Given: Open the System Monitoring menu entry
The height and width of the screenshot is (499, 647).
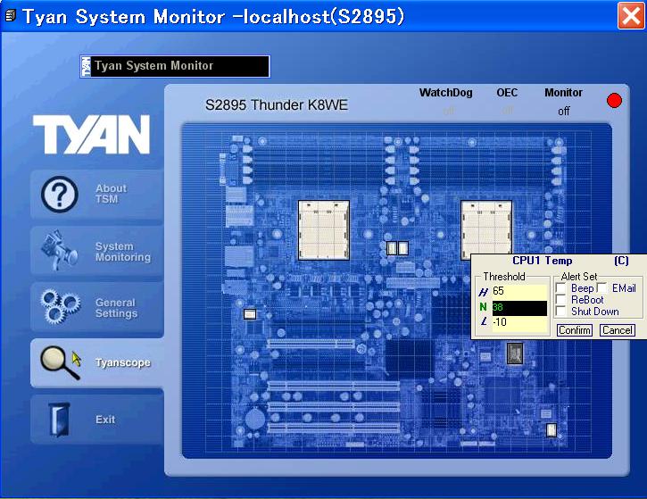Looking at the screenshot, I should click(x=97, y=251).
